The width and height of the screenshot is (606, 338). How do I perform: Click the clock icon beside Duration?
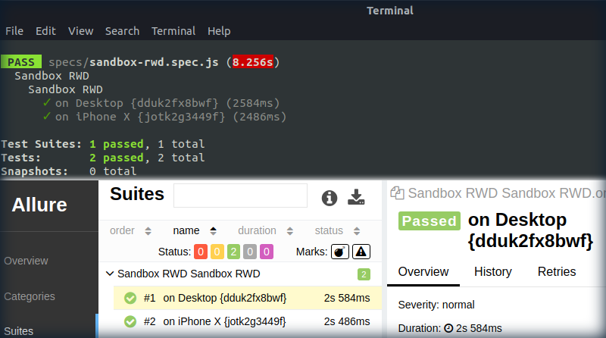click(x=448, y=328)
